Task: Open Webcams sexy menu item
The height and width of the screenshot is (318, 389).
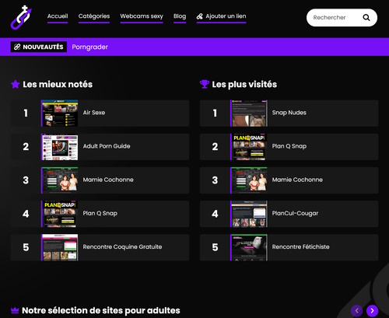Action: (x=142, y=16)
